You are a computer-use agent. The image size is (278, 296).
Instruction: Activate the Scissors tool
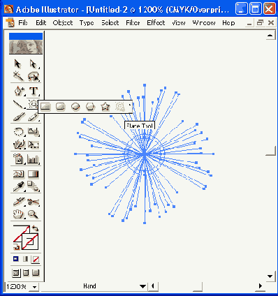pos(34,202)
